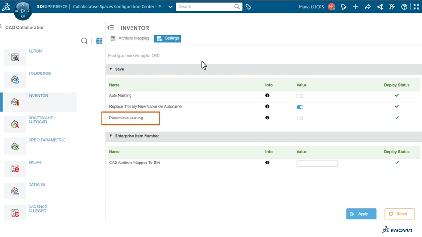Open the help question mark icon
422x237 pixels.
point(404,7)
